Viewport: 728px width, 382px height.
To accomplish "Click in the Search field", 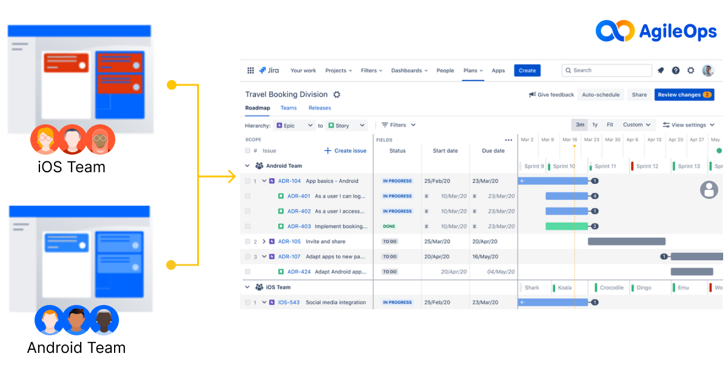I will click(607, 70).
